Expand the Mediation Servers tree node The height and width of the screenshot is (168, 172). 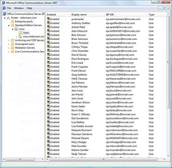9,48
